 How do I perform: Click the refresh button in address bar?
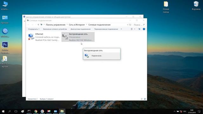(x=130, y=25)
